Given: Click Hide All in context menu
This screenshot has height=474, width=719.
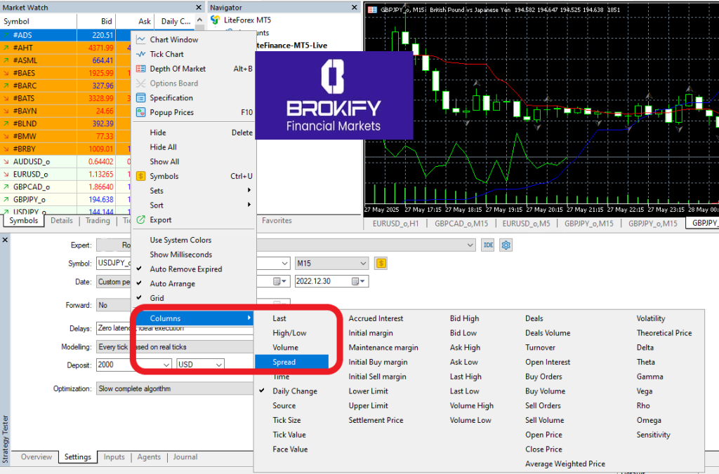Looking at the screenshot, I should click(163, 147).
